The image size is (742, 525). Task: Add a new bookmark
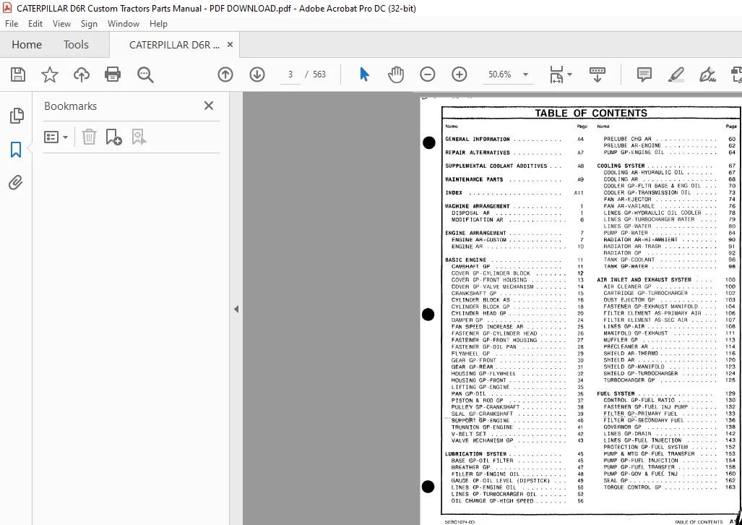pyautogui.click(x=113, y=137)
